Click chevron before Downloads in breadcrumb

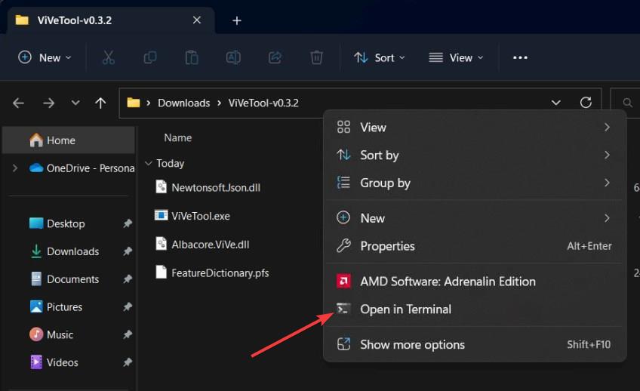[x=149, y=103]
